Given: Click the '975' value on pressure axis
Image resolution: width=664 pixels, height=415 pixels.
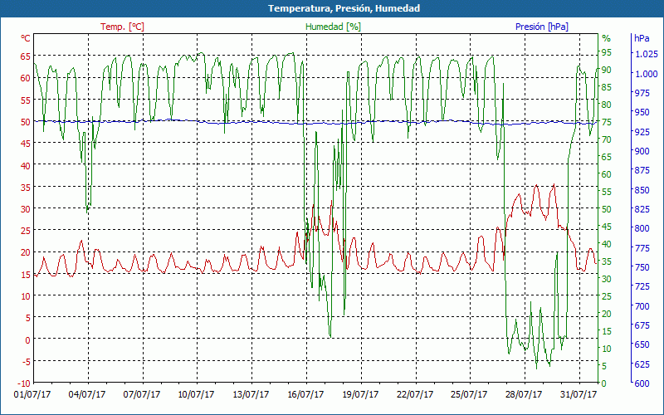Looking at the screenshot, I should click(x=642, y=93).
